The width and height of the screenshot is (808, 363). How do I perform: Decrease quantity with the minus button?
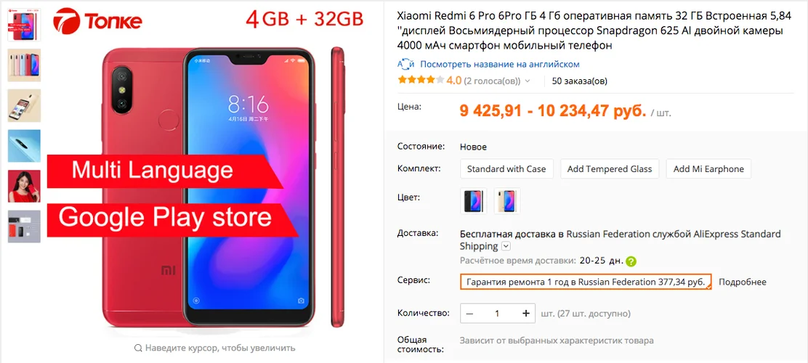(x=469, y=313)
